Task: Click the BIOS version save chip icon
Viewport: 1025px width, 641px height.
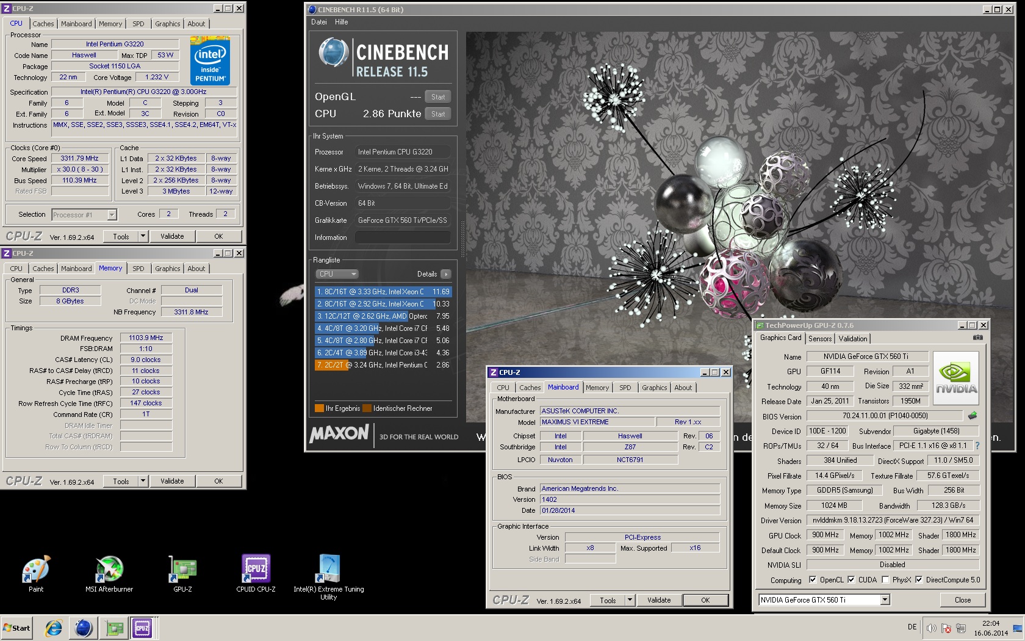Action: [973, 416]
